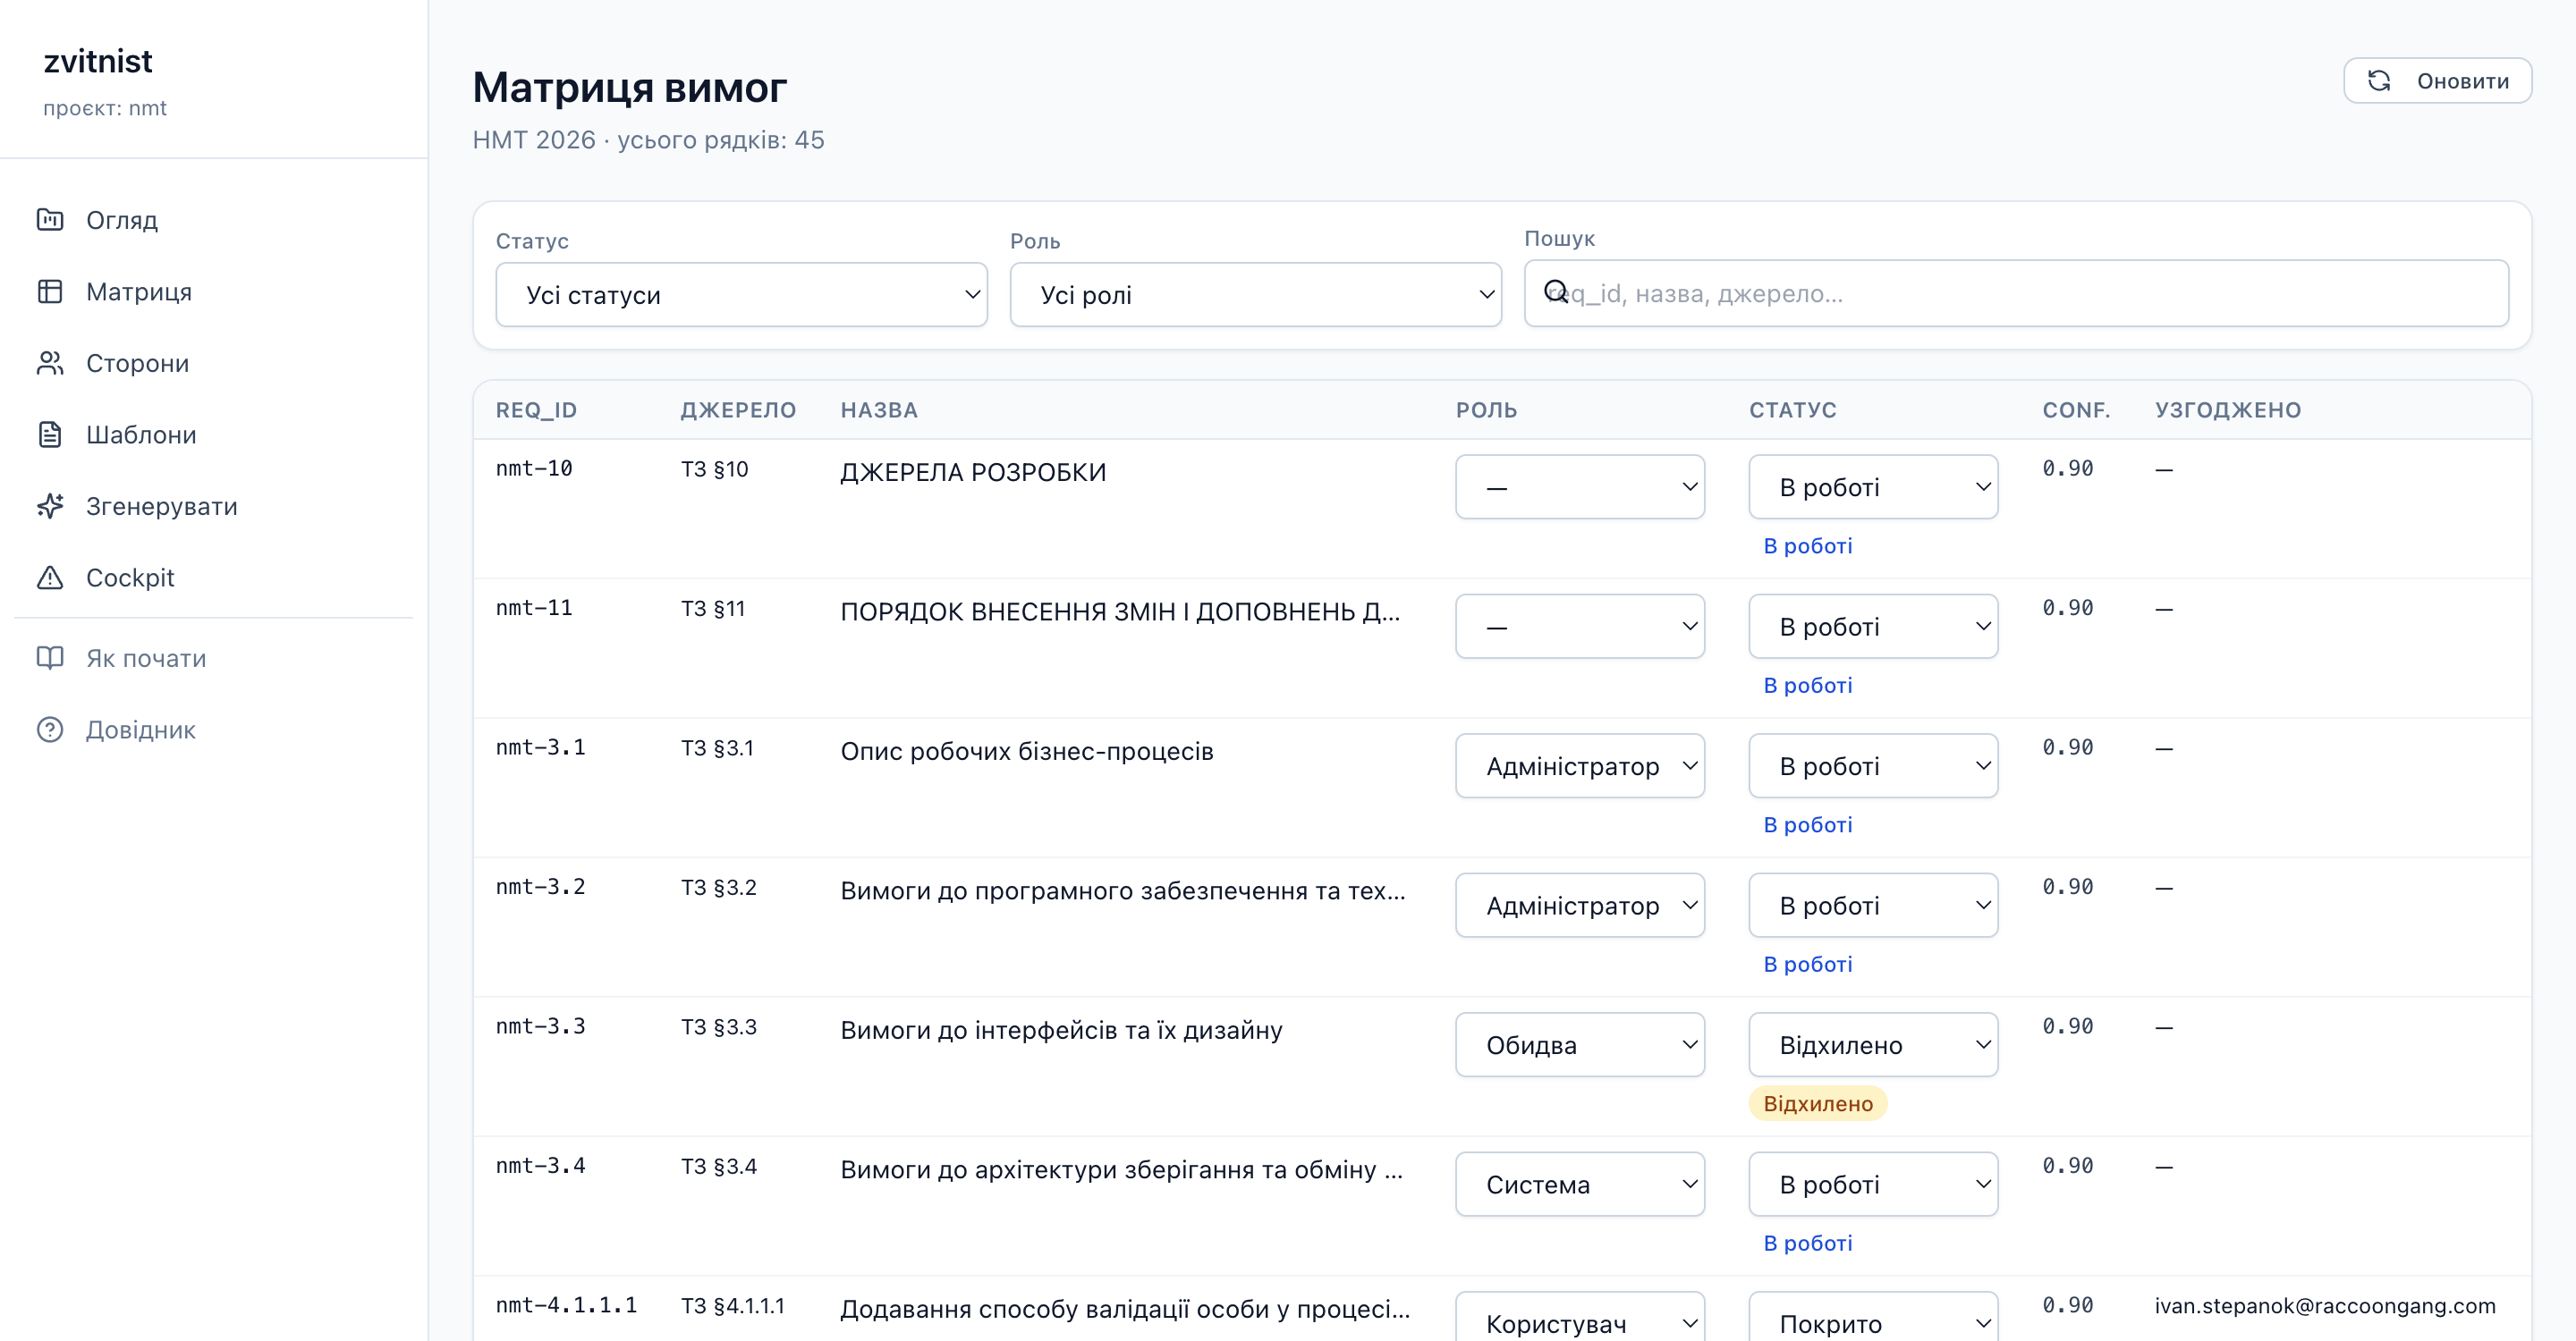
Task: Expand the Усі ролі filter dropdown
Action: pos(1255,295)
